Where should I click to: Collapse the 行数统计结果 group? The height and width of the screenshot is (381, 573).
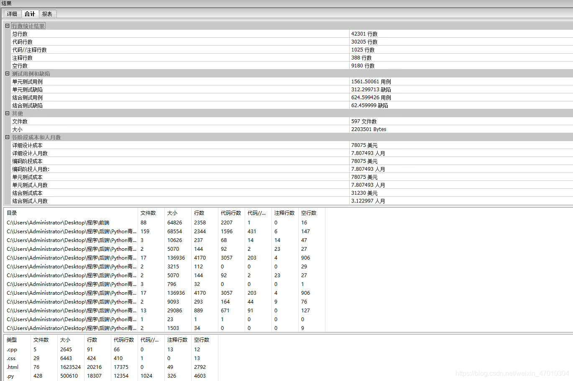click(x=7, y=26)
